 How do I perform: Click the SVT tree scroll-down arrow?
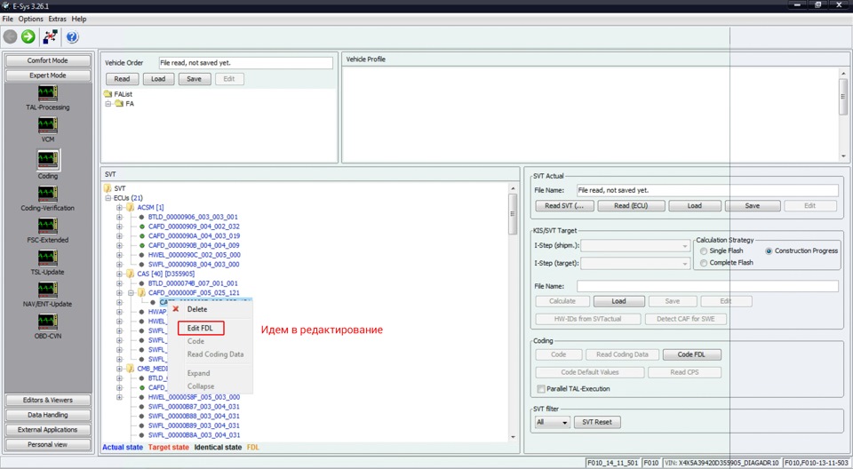point(513,437)
